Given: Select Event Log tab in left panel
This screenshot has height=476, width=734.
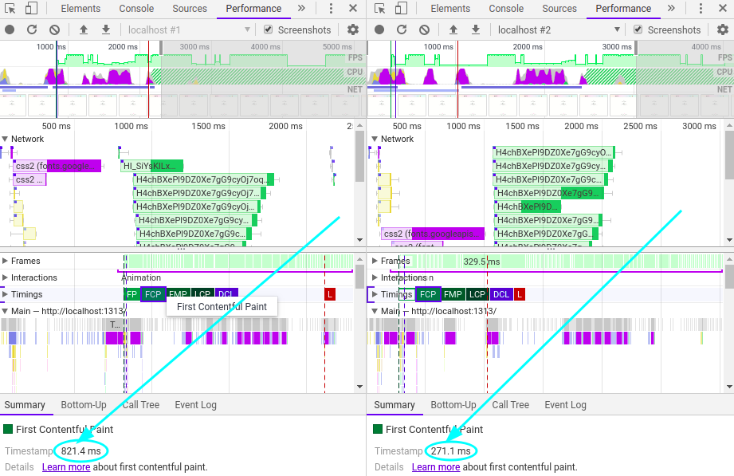Looking at the screenshot, I should pos(196,405).
